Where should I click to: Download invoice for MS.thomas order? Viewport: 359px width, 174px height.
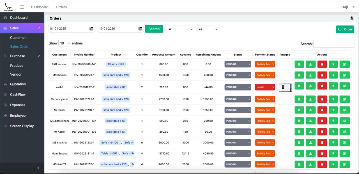(x=310, y=75)
